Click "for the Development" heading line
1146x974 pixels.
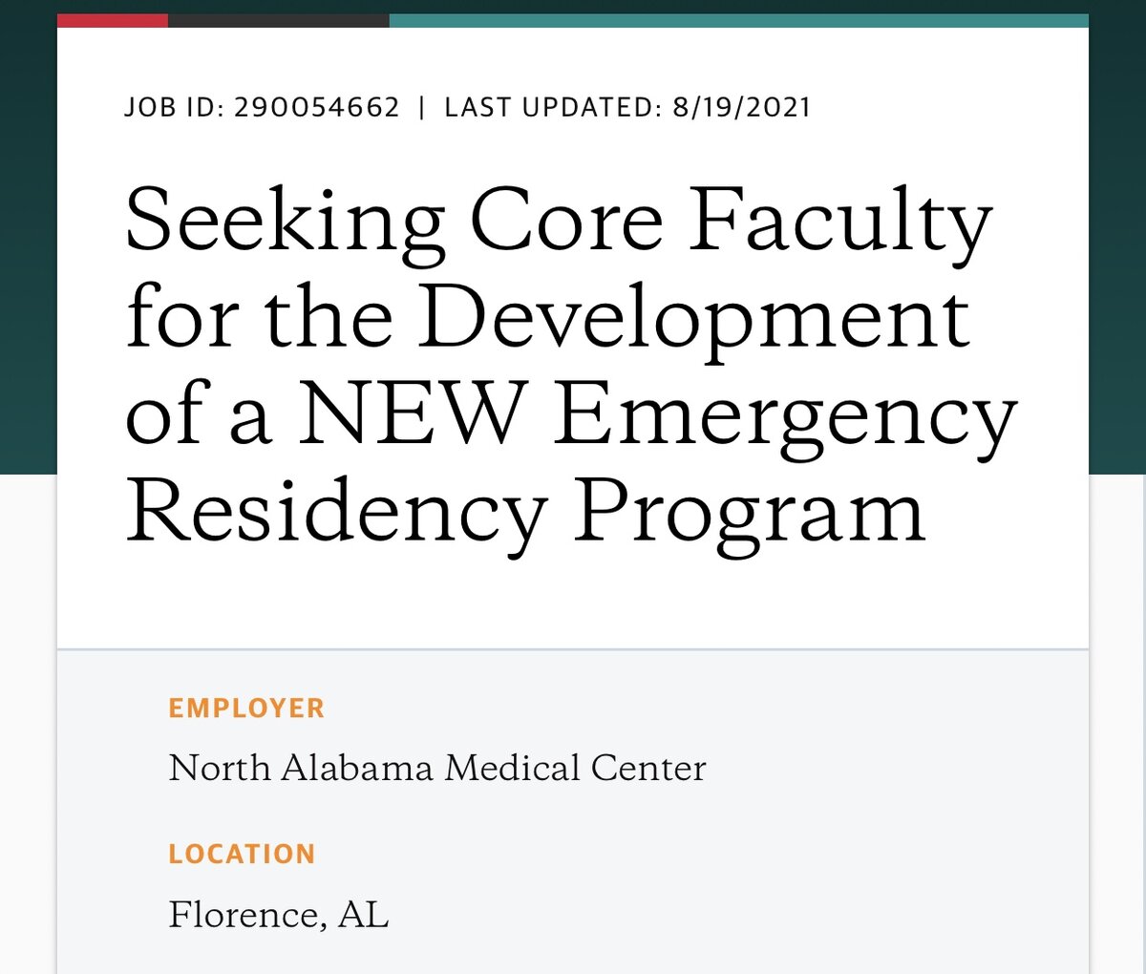[x=548, y=318]
